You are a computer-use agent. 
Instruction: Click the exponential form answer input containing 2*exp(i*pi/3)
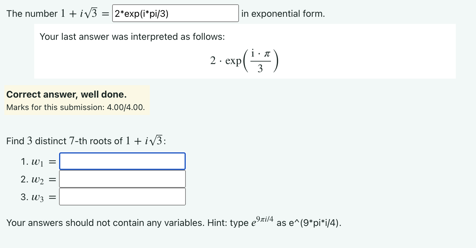coord(176,13)
